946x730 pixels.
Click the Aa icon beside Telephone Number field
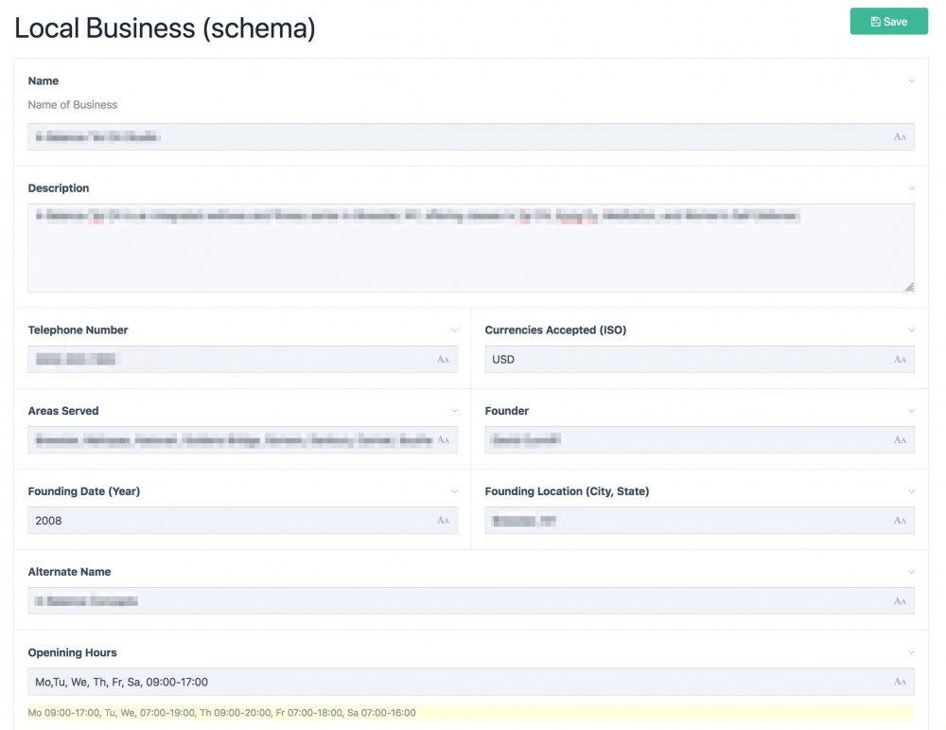[x=444, y=359]
